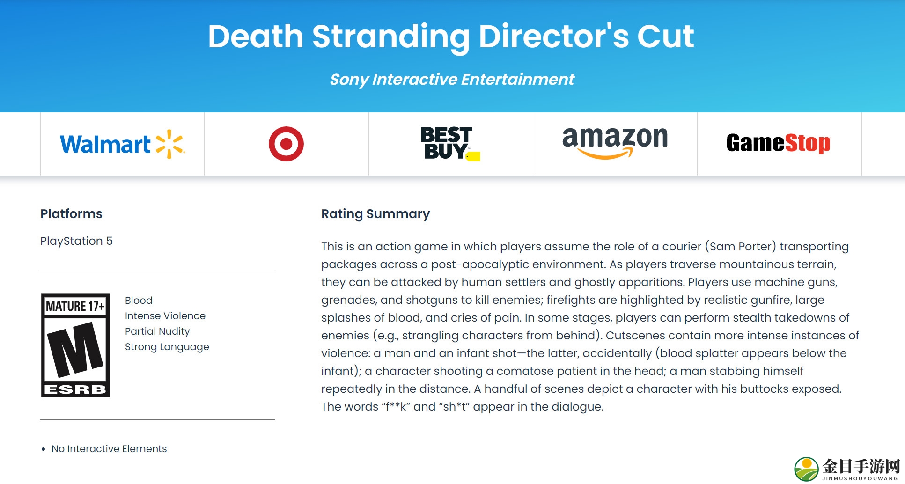
Task: Click the Walmart yellow spark symbol
Action: pyautogui.click(x=170, y=144)
